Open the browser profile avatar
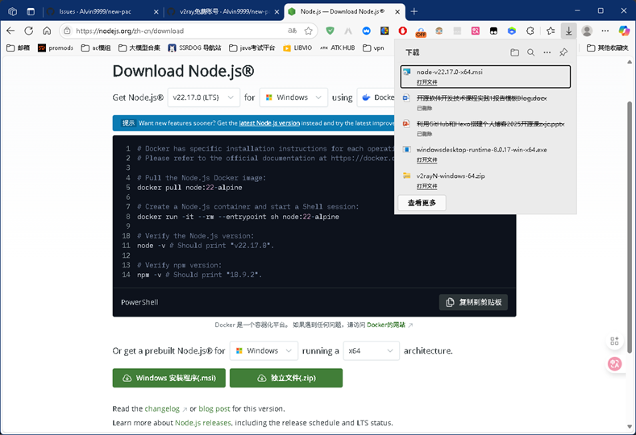636x435 pixels. pyautogui.click(x=587, y=31)
